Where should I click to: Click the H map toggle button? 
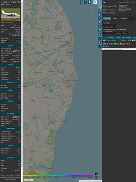click(x=85, y=2)
